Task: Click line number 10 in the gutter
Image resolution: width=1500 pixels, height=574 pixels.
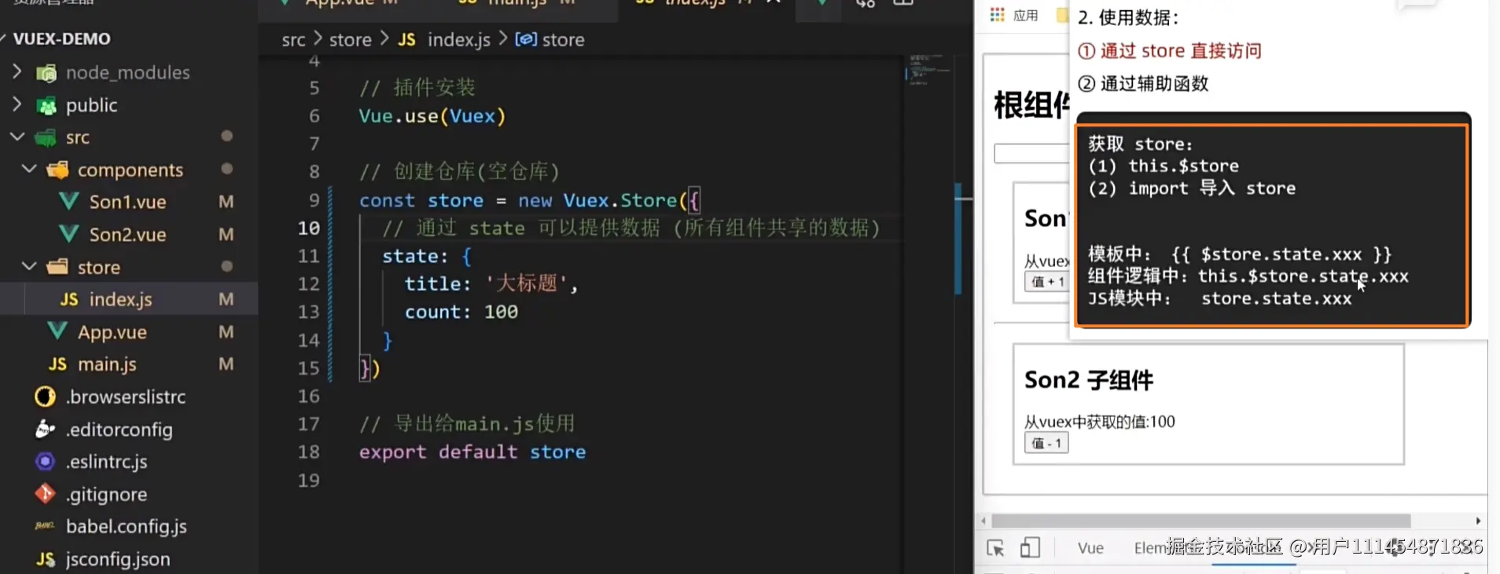Action: pyautogui.click(x=309, y=229)
